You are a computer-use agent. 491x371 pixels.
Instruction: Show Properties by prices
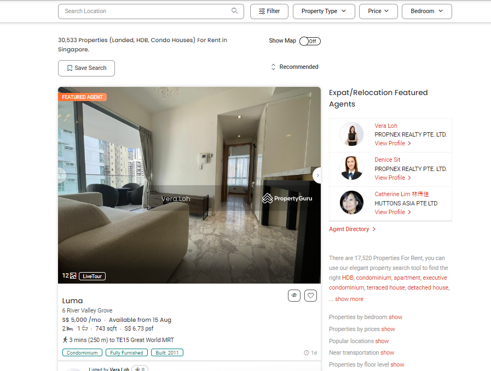(388, 329)
